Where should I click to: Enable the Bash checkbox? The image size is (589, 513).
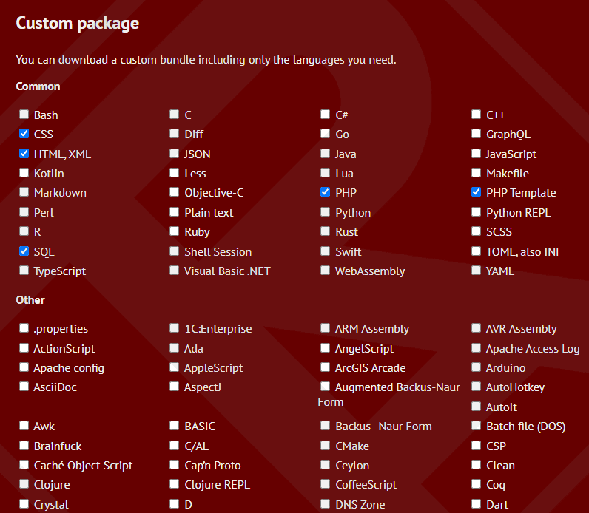24,114
